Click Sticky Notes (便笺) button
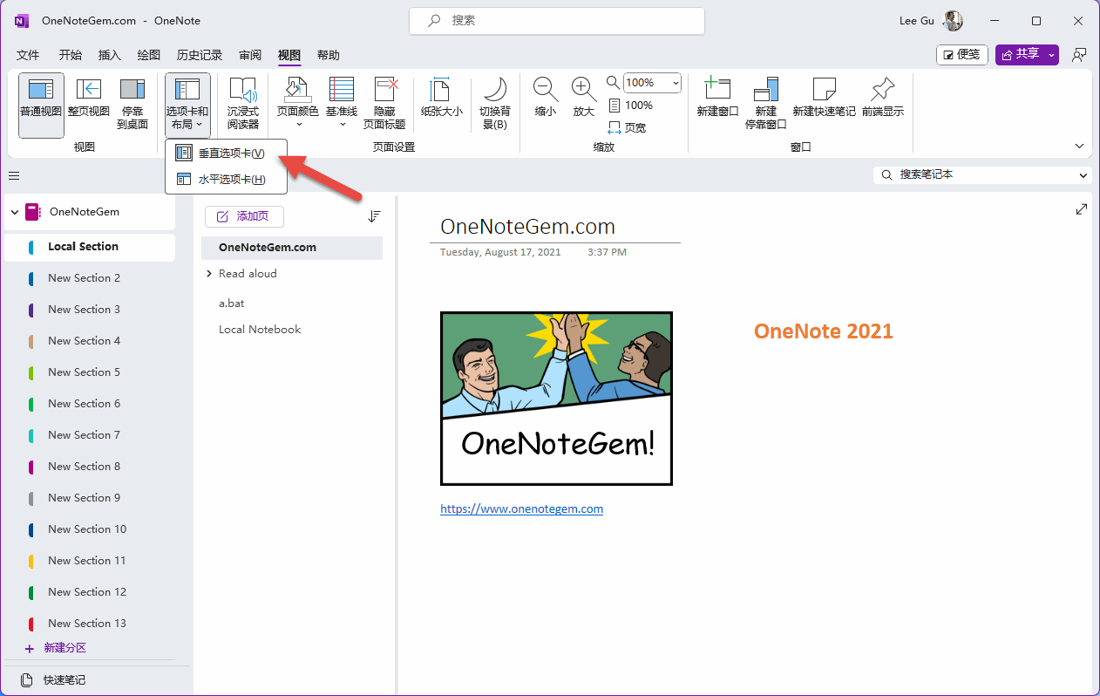This screenshot has height=696, width=1100. coord(962,55)
